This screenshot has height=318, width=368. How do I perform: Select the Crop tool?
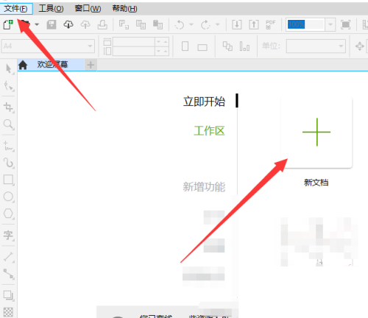click(9, 107)
